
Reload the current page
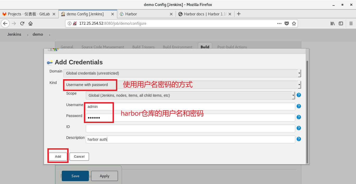(x=22, y=23)
